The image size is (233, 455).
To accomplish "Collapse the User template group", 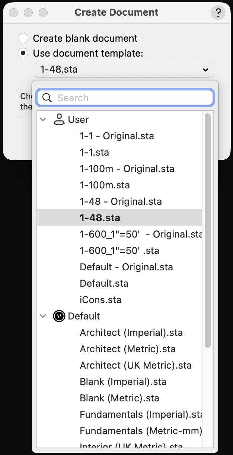I will click(43, 120).
